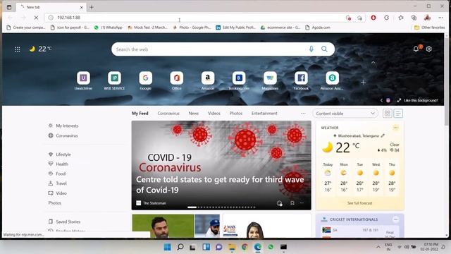The height and width of the screenshot is (254, 451).
Task: Open the Content visible dropdown
Action: point(345,114)
